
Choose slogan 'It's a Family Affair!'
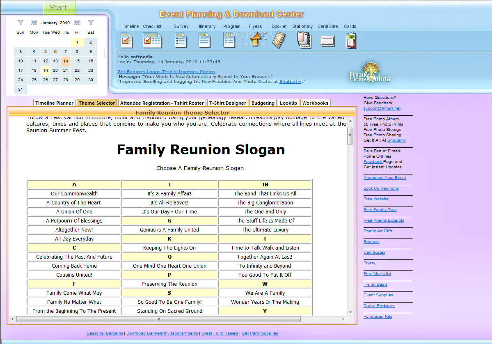(x=169, y=194)
